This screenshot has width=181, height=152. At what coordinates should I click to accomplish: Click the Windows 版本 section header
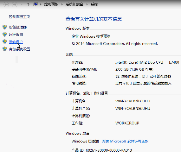(78, 28)
